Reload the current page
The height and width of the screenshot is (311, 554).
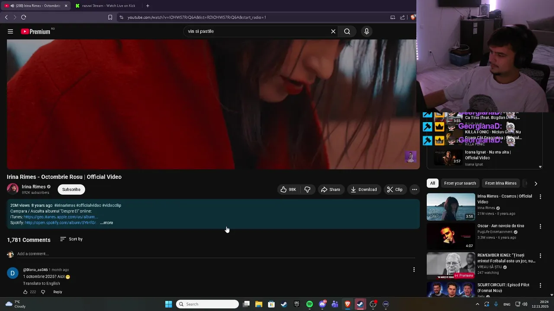click(23, 17)
